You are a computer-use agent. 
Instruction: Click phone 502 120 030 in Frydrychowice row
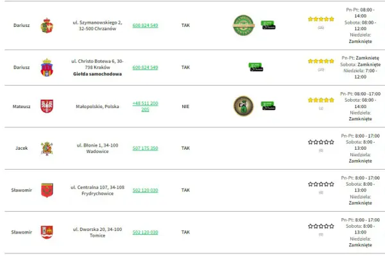(x=145, y=190)
